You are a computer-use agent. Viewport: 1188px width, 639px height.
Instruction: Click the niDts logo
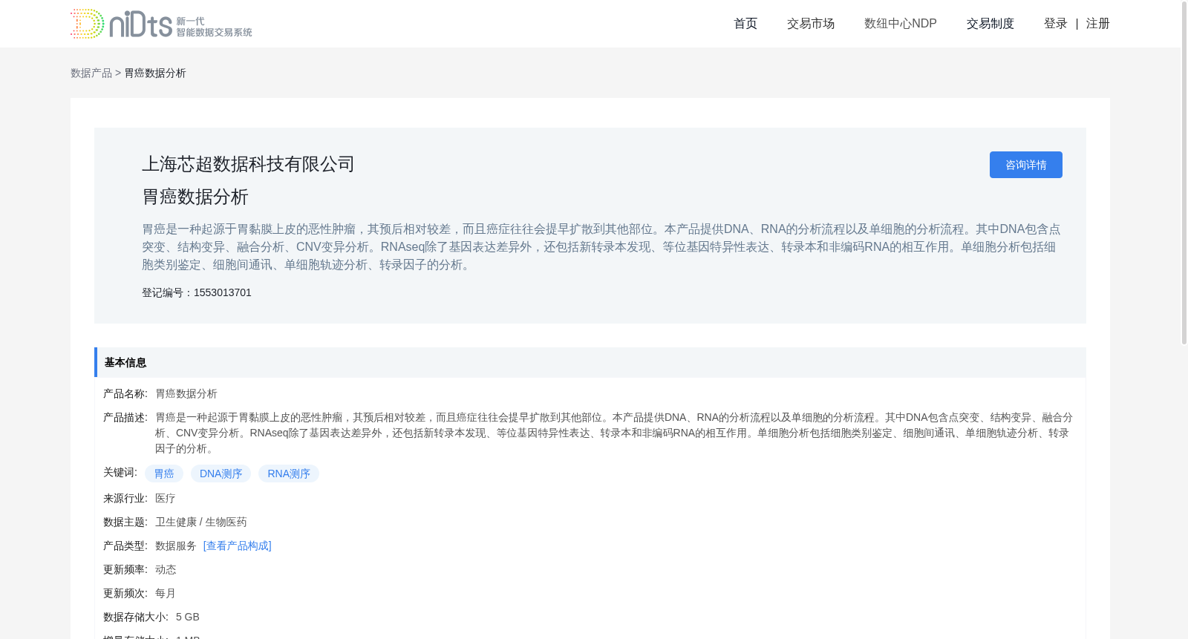click(x=161, y=24)
